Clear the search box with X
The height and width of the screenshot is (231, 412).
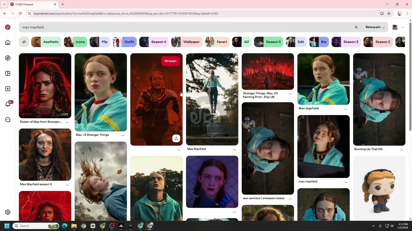pyautogui.click(x=356, y=27)
